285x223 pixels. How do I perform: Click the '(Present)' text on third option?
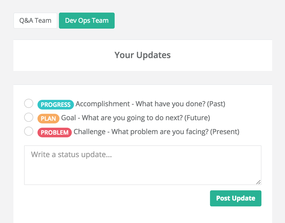225,132
